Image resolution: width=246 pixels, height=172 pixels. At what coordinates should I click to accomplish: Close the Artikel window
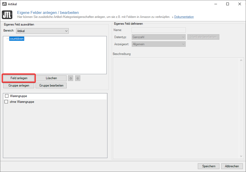(x=240, y=4)
